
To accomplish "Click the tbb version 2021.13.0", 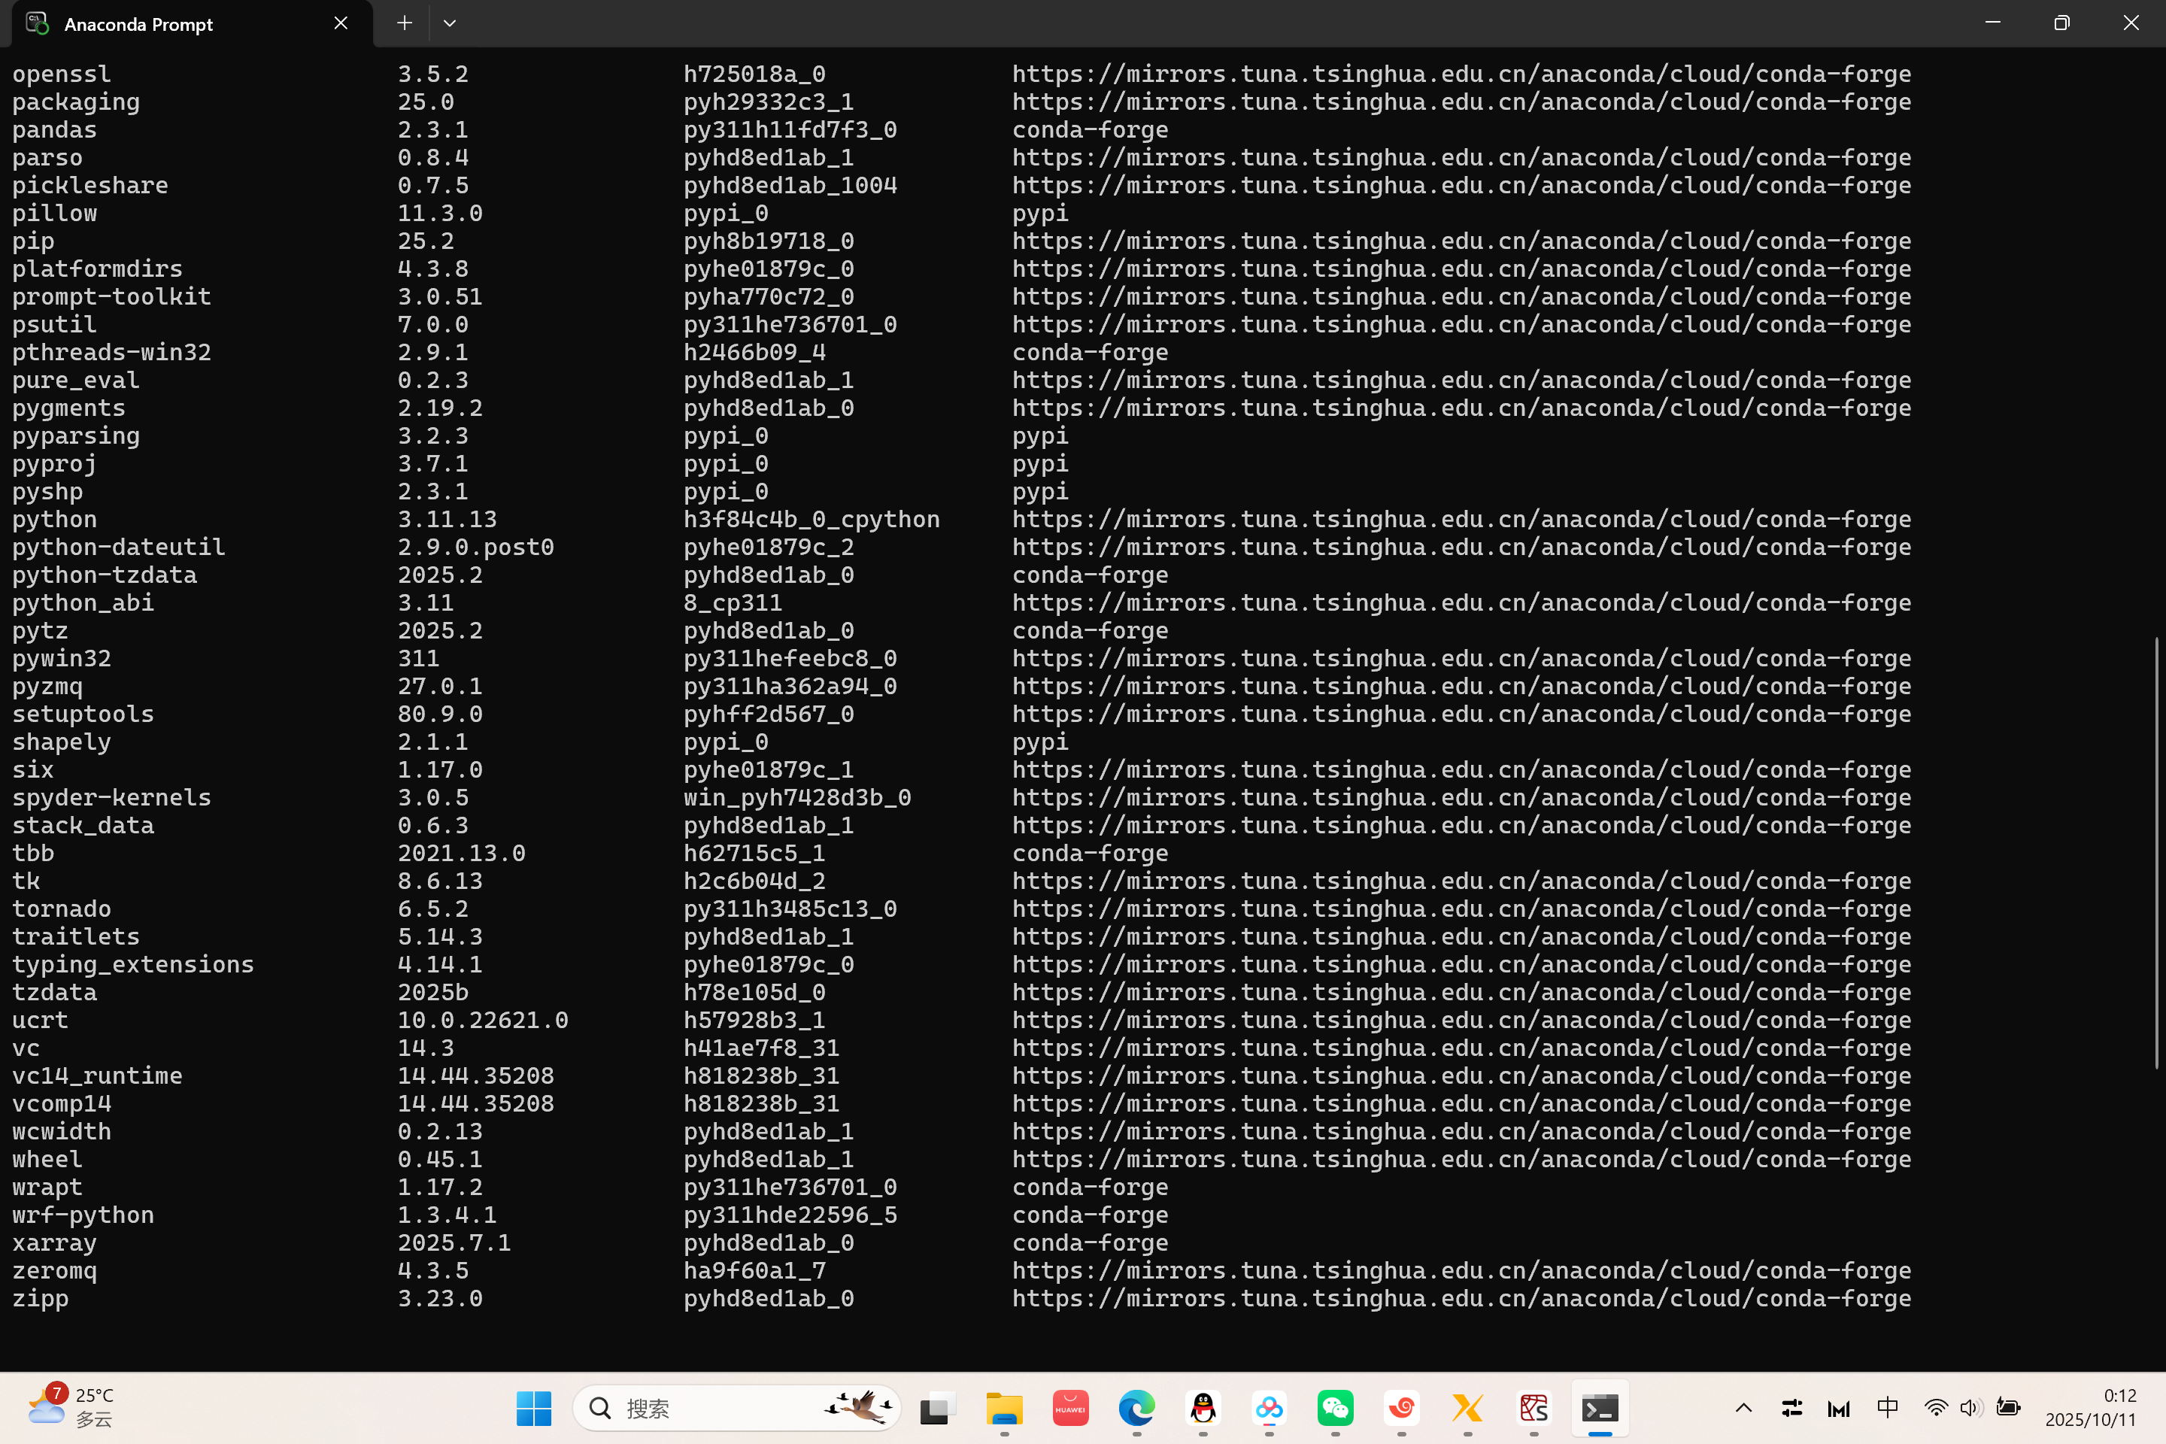I will 461,854.
